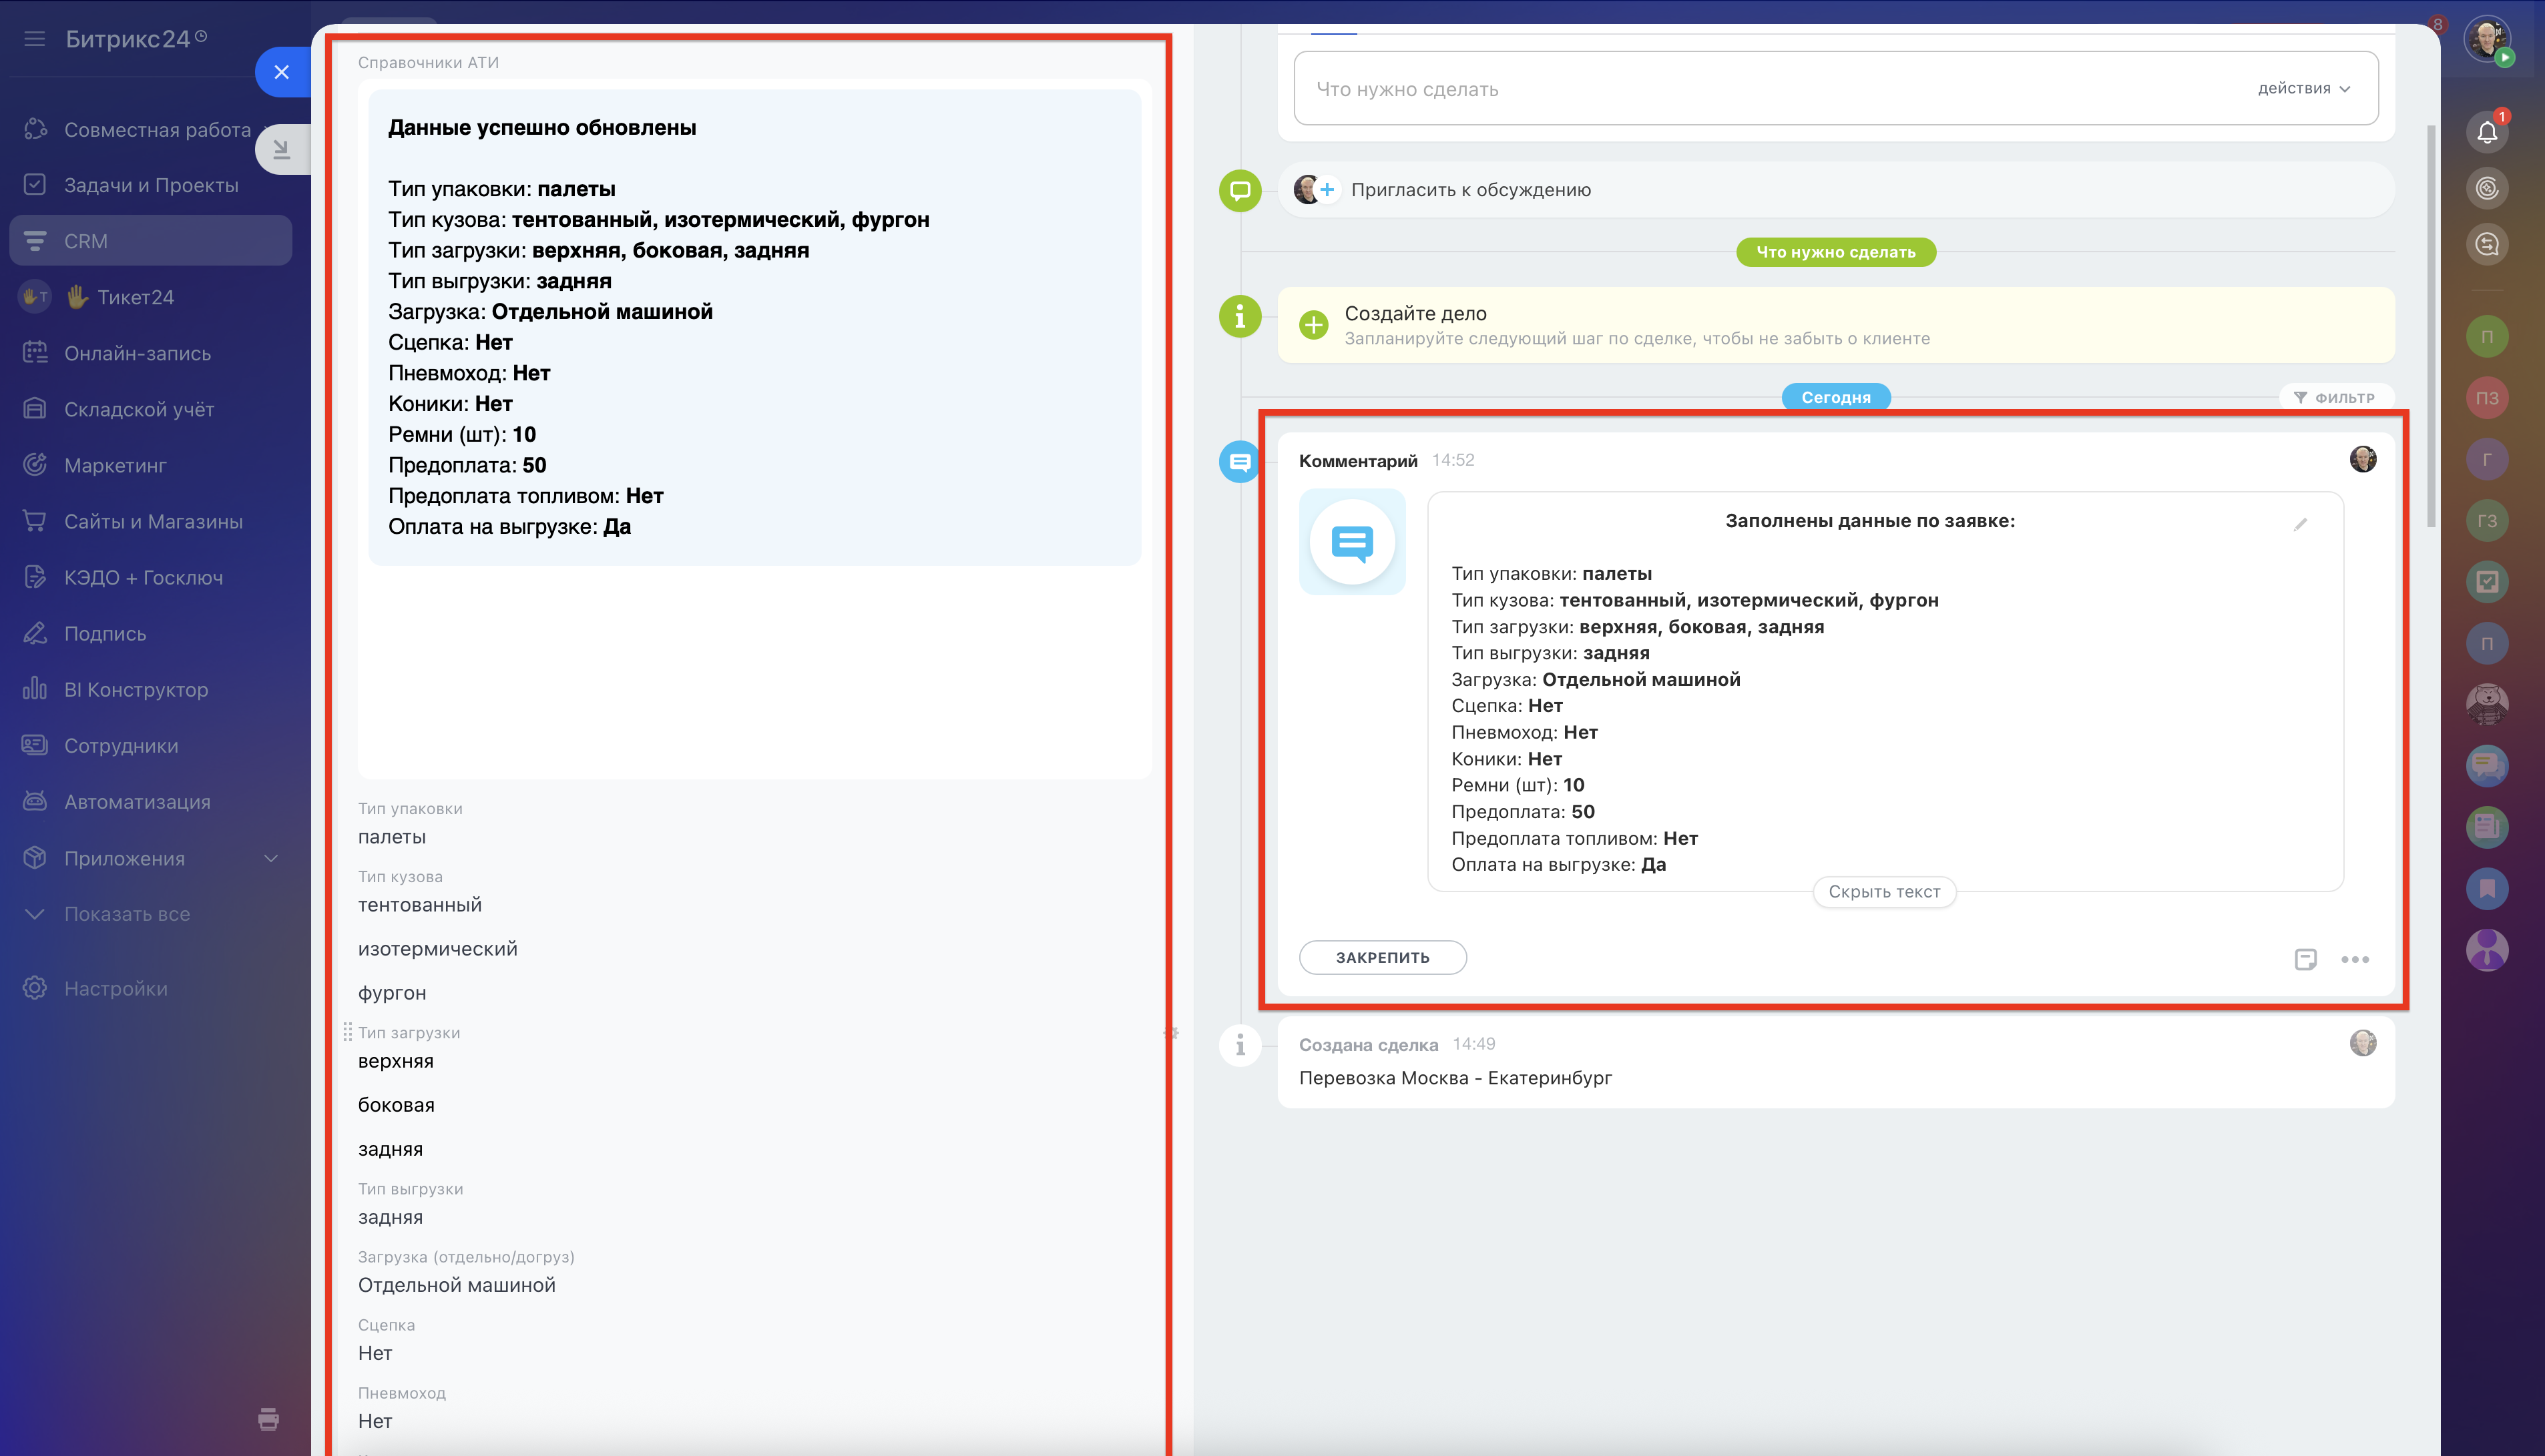Expand Показать все in the sidebar

coord(126,914)
